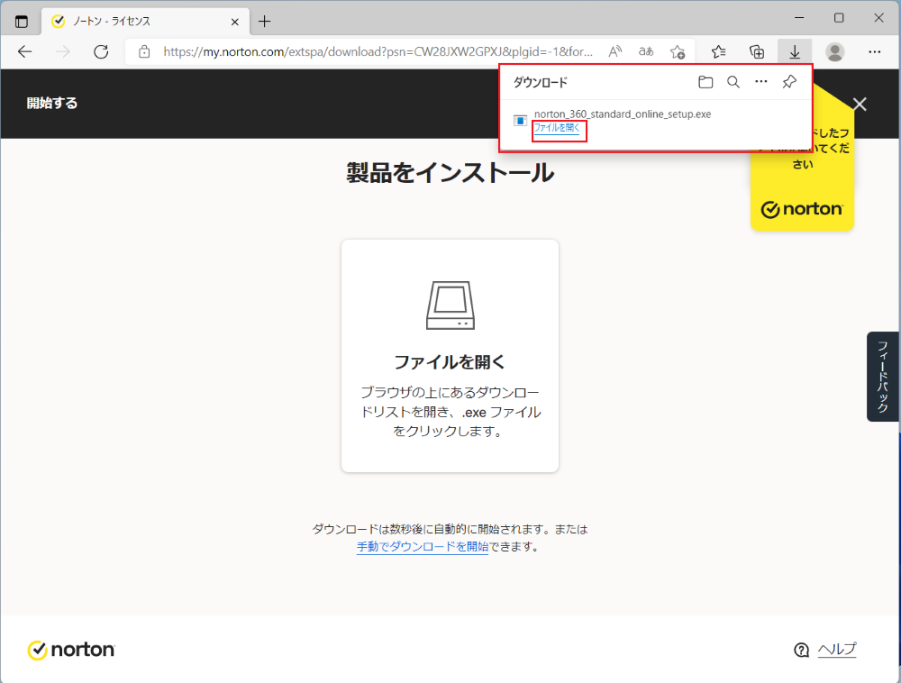Click the ダウンロード panel title
The width and height of the screenshot is (901, 683).
(x=540, y=83)
